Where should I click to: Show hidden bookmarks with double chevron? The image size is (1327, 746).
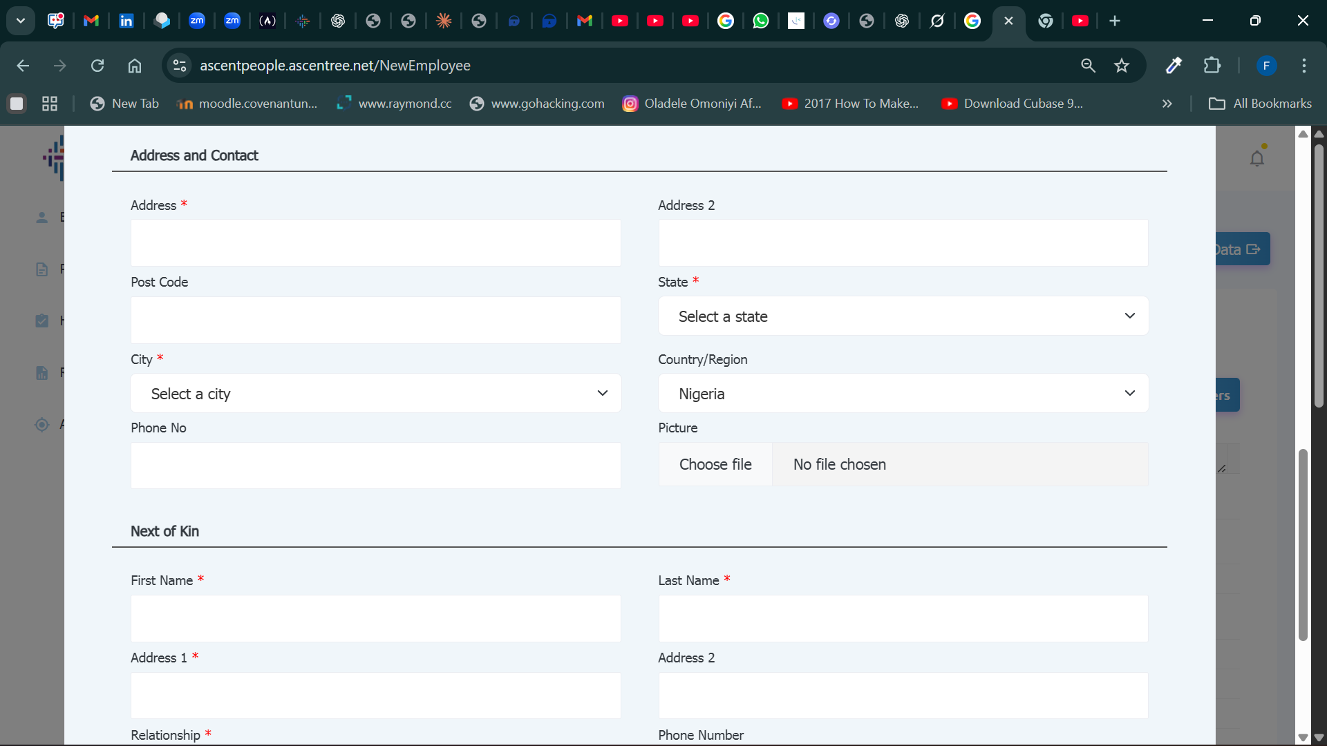(x=1167, y=104)
